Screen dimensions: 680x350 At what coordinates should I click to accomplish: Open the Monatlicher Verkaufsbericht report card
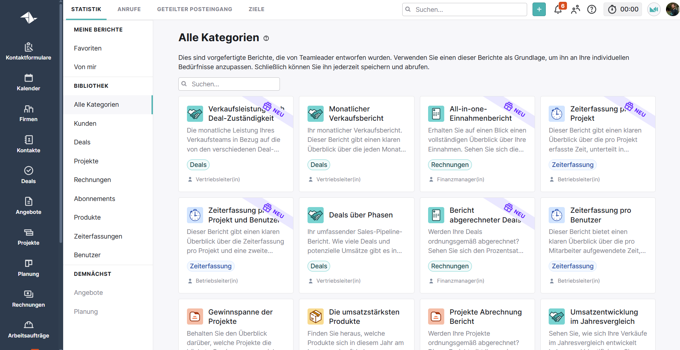pyautogui.click(x=356, y=114)
